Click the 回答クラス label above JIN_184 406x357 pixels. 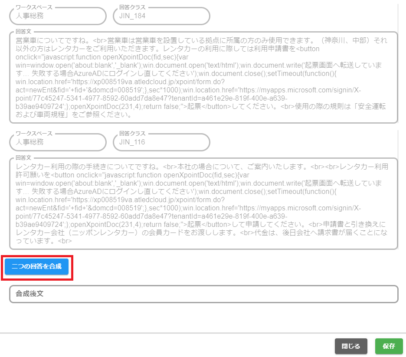(132, 7)
